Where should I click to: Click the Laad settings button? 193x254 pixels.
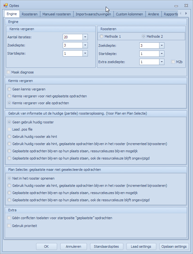(x=141, y=246)
